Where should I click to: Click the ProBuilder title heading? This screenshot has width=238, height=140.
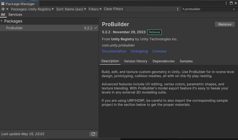[115, 24]
